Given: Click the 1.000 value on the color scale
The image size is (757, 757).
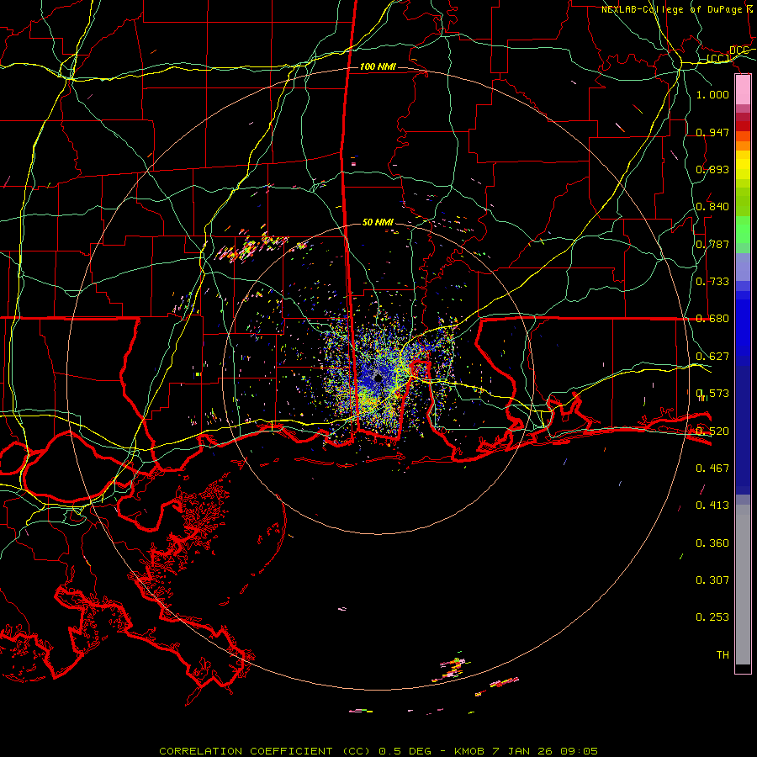Looking at the screenshot, I should click(712, 94).
